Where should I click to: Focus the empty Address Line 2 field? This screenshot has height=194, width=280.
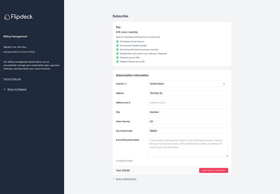coord(188,102)
